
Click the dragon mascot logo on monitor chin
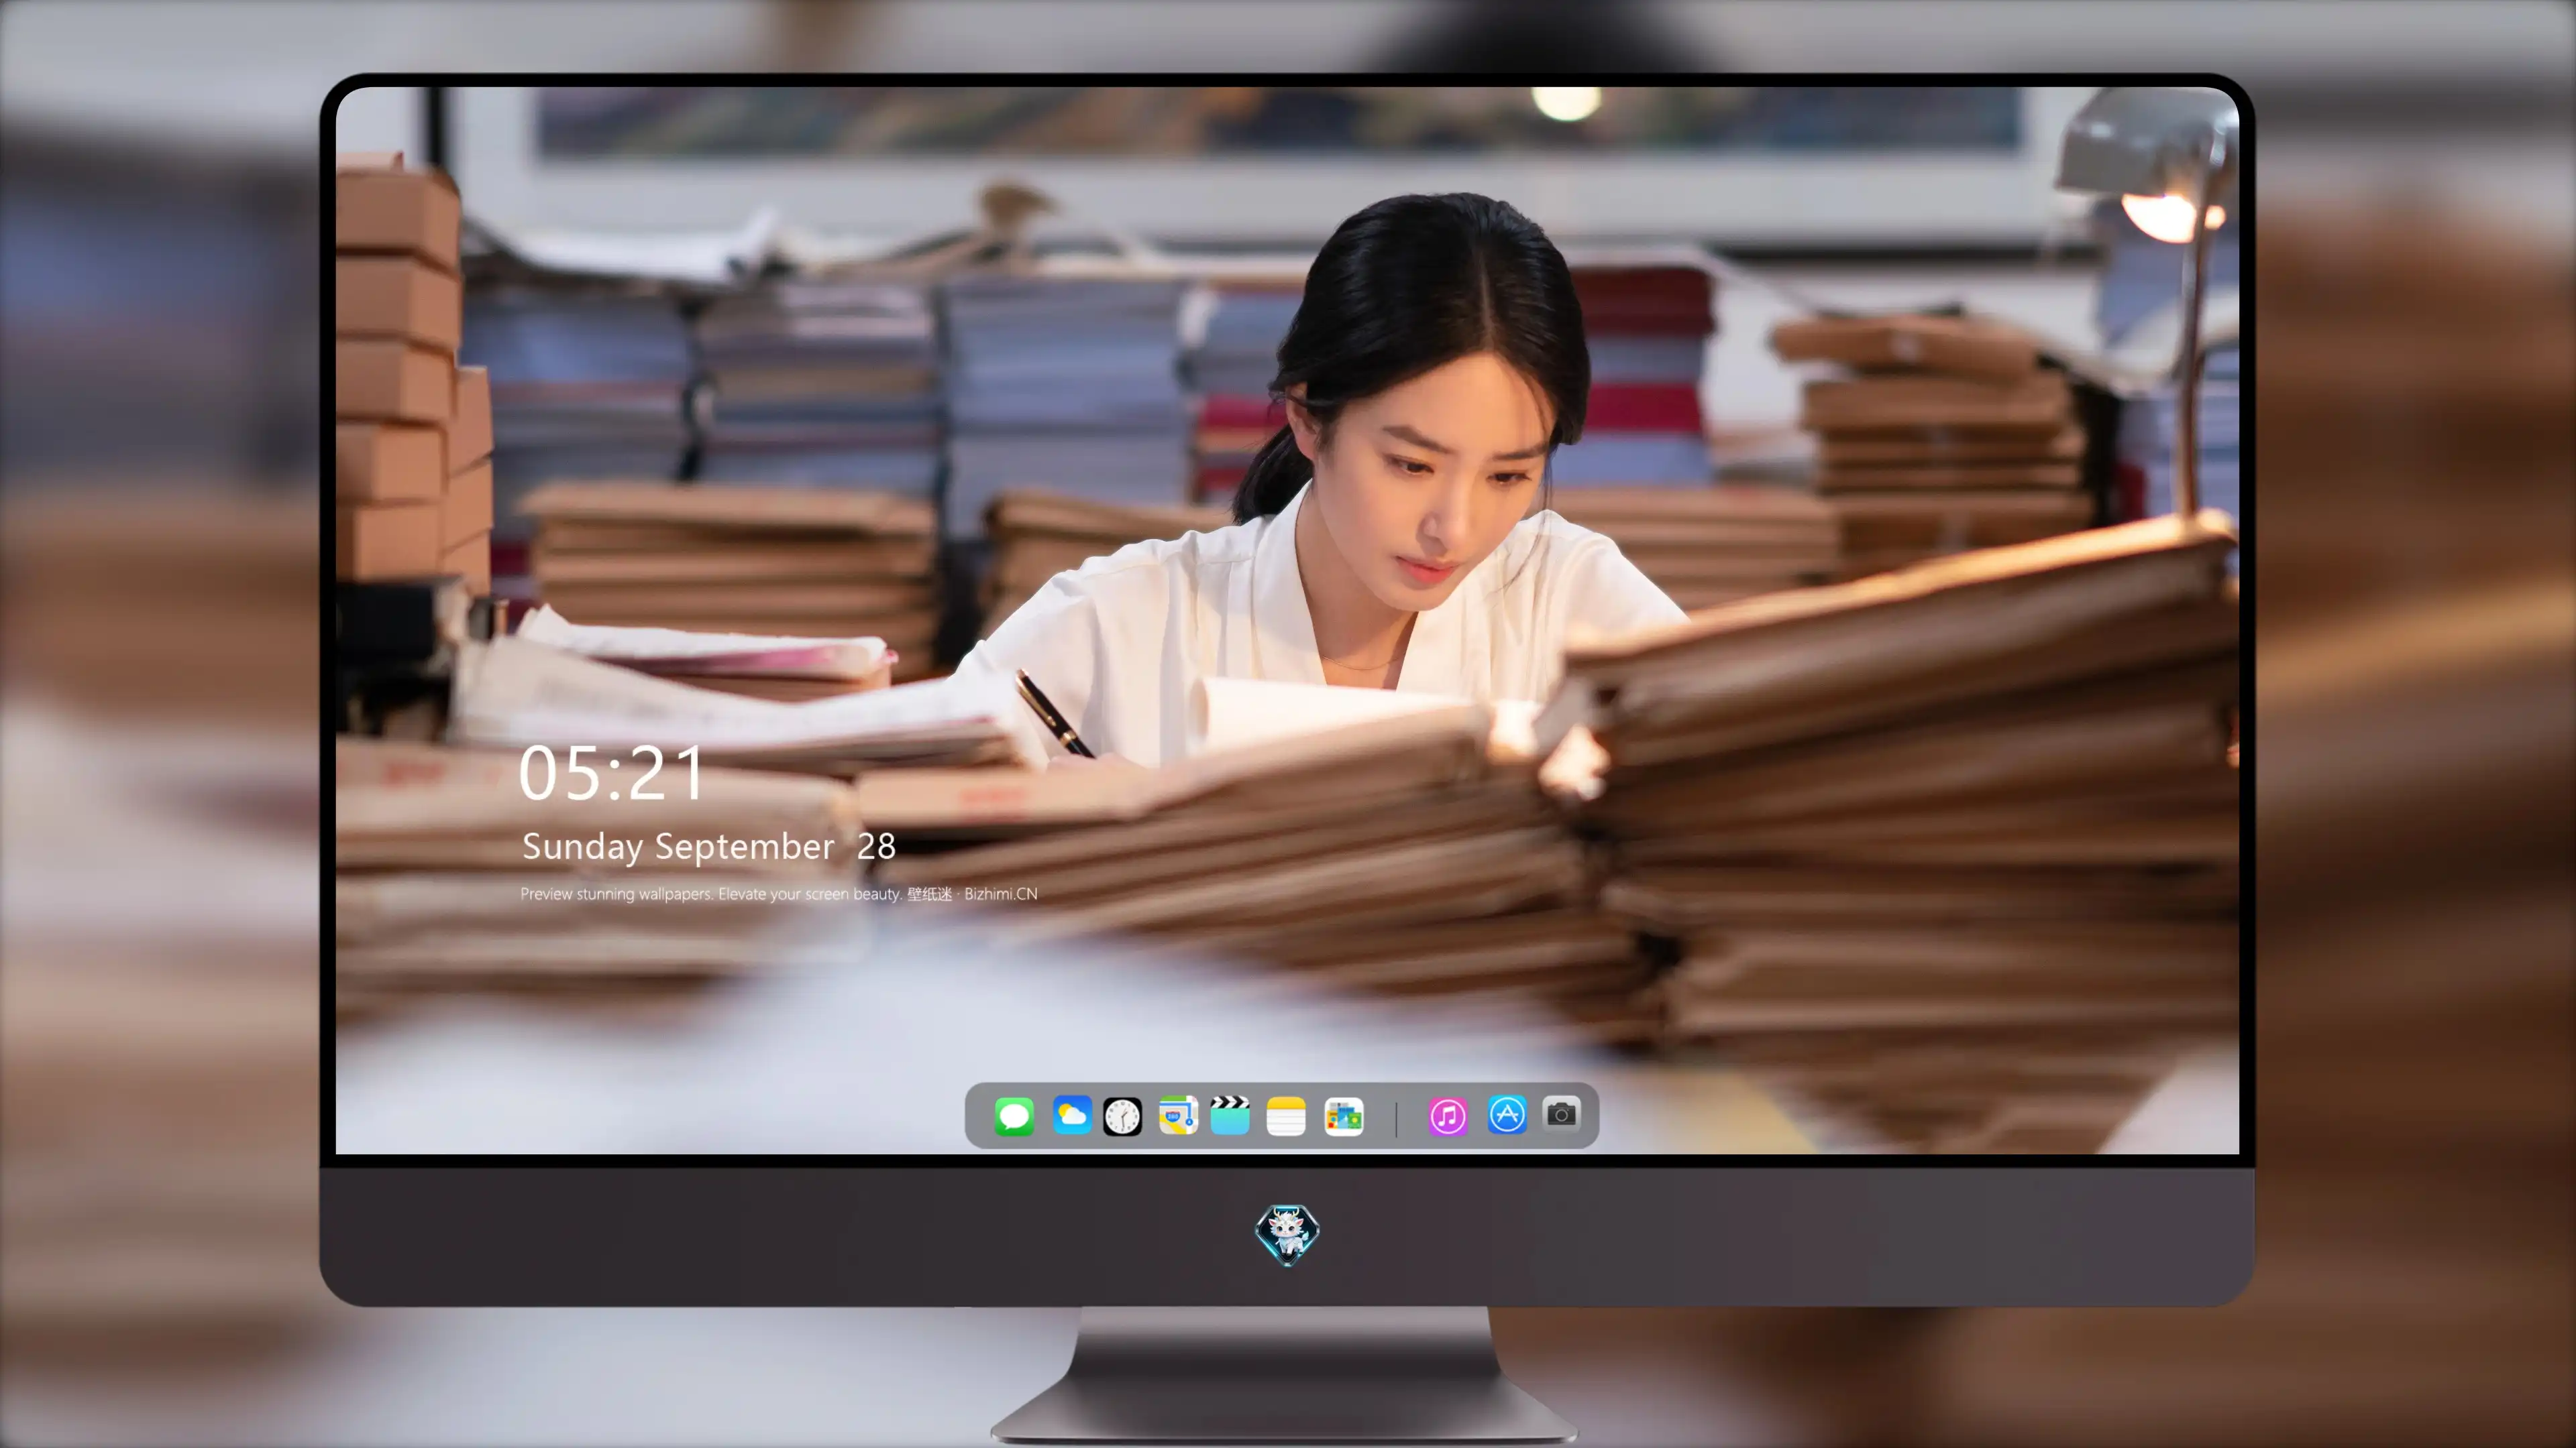pos(1287,1235)
